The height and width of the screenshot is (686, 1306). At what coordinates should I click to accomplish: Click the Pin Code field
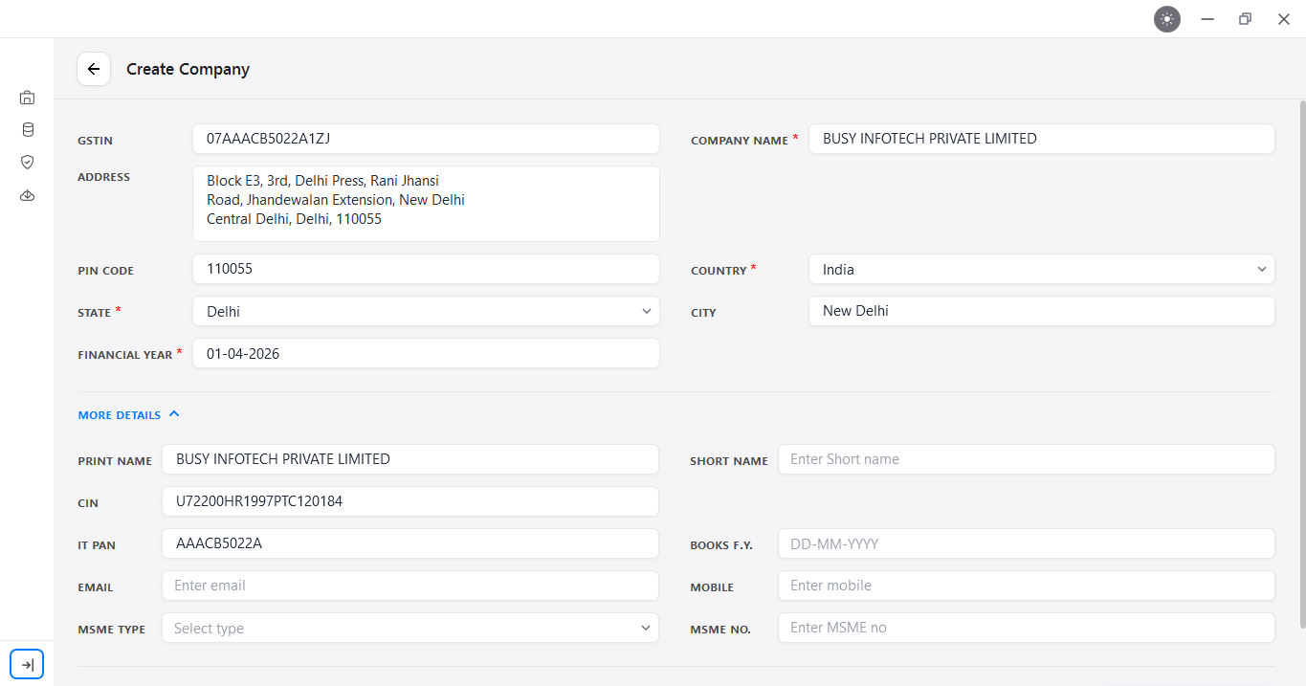426,269
